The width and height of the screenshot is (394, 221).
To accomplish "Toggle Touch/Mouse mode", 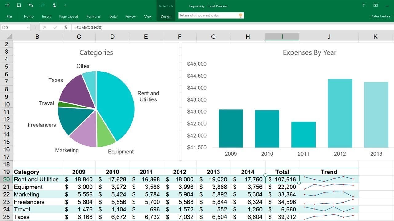I will click(x=54, y=5).
